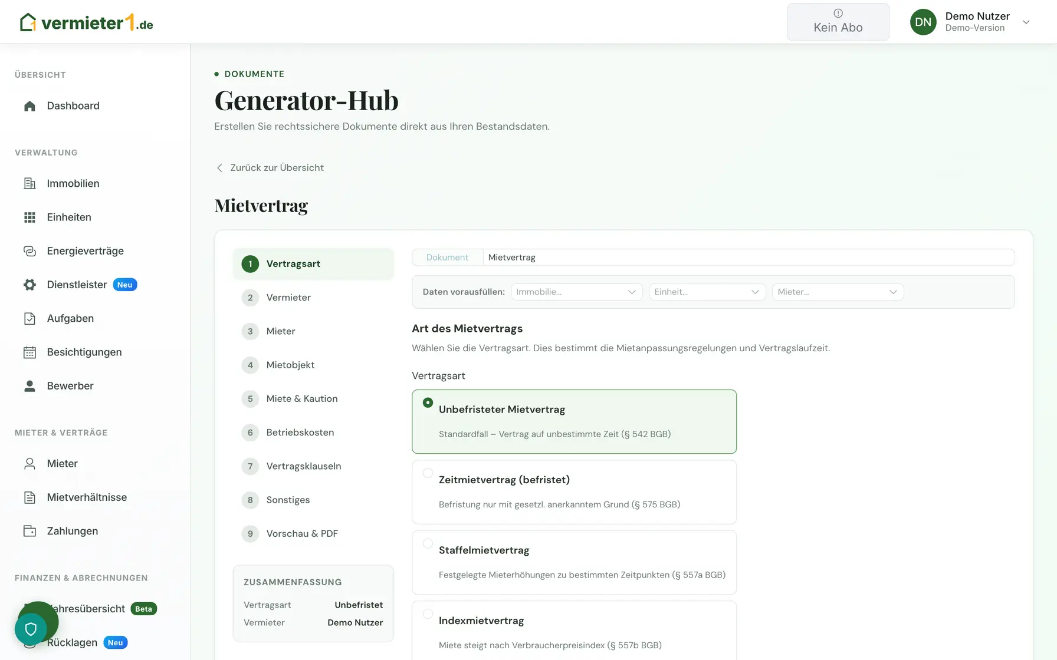
Task: Go to Mietobjekt step
Action: click(x=313, y=365)
